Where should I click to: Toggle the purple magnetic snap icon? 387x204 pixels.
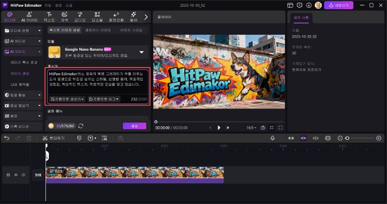(303, 138)
